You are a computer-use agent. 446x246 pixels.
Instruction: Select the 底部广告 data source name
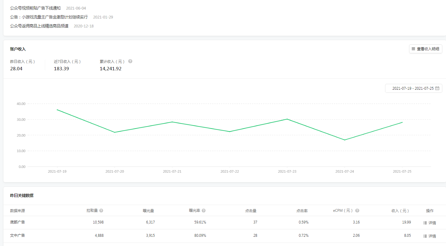click(x=18, y=222)
